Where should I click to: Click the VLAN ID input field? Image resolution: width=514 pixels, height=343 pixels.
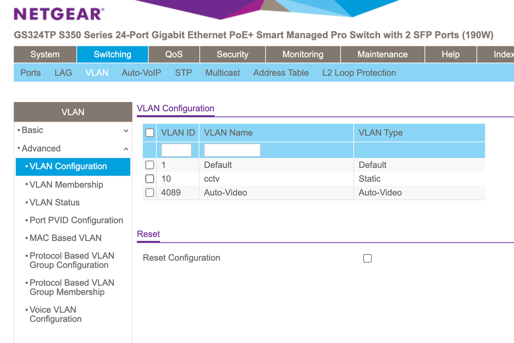pos(177,149)
